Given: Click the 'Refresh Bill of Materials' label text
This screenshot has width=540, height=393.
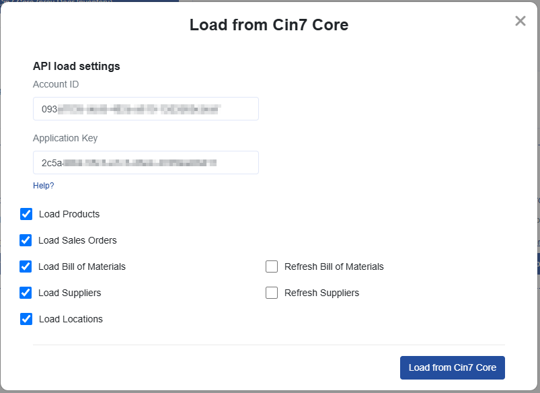Looking at the screenshot, I should tap(334, 266).
